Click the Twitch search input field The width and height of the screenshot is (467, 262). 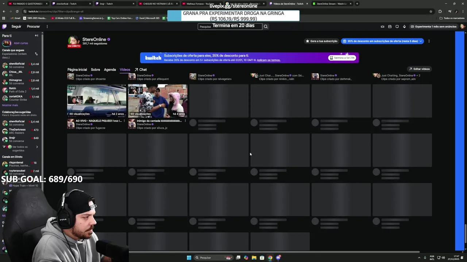point(230,27)
